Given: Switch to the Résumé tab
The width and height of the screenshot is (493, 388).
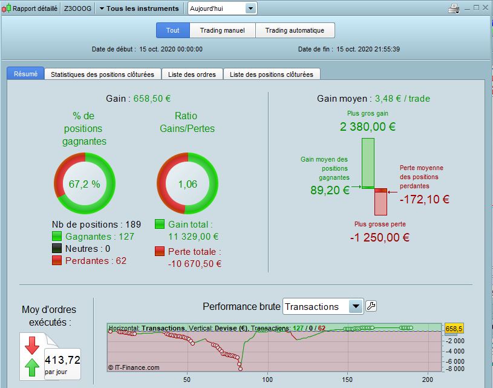Looking at the screenshot, I should 26,74.
